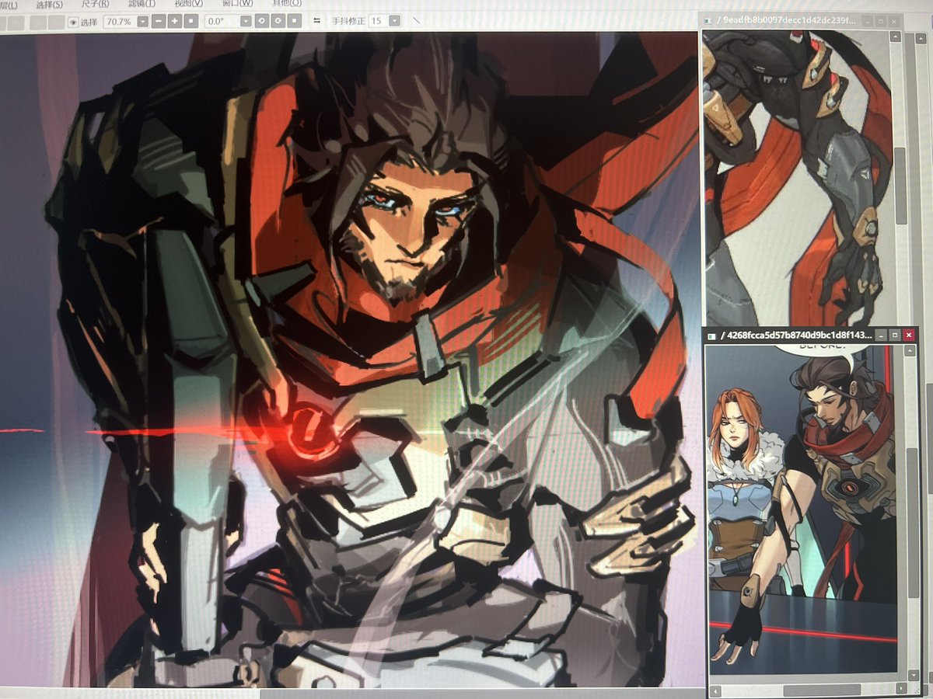This screenshot has height=699, width=933.
Task: Click scroll-up arrow in 4268fcca5d57 window
Action: click(910, 351)
